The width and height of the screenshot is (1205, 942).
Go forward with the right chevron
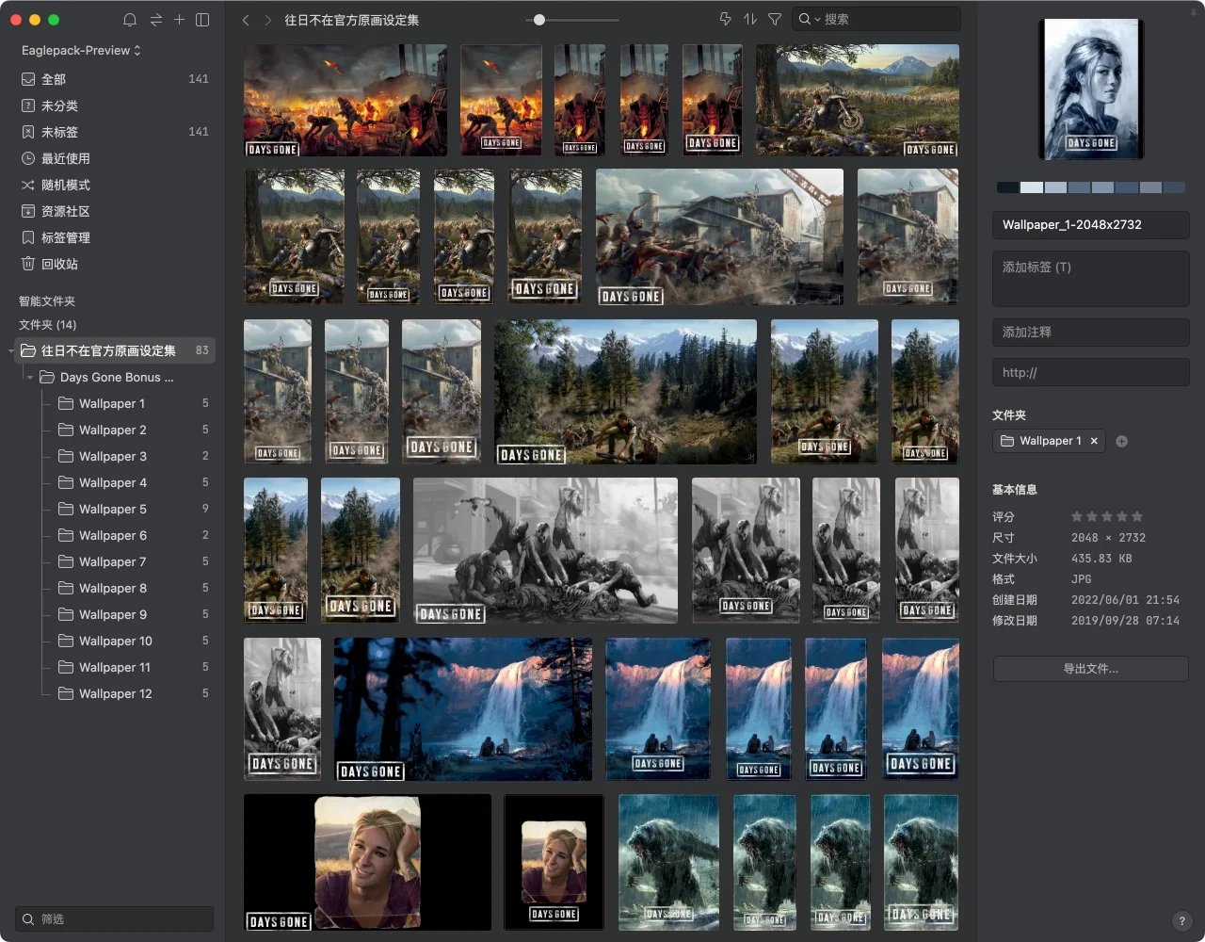pos(268,20)
